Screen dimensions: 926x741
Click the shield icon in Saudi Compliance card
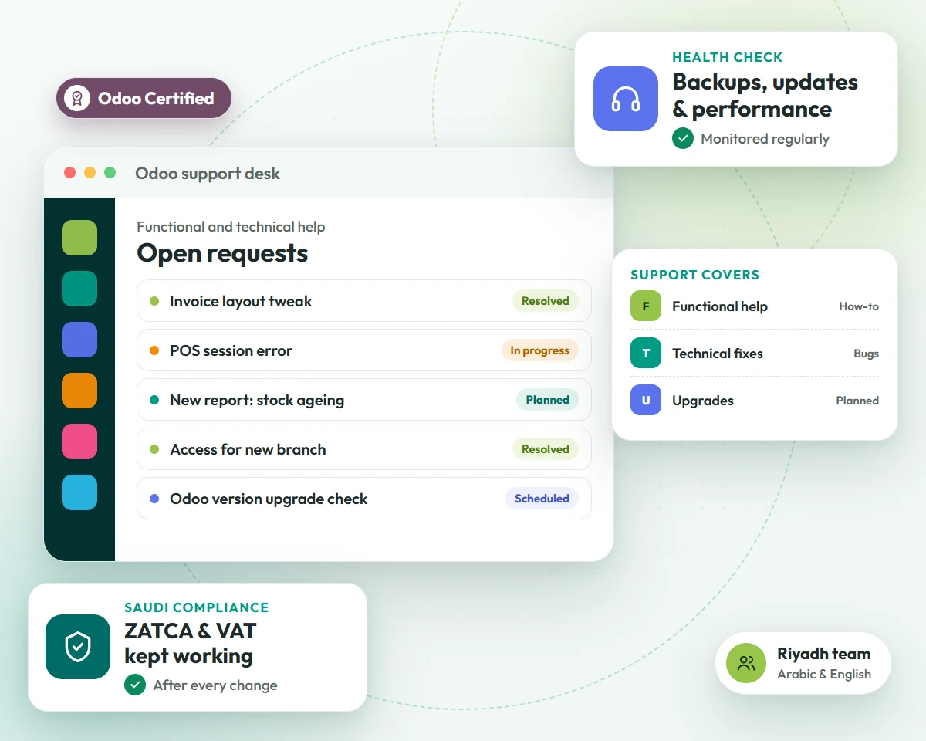(78, 647)
